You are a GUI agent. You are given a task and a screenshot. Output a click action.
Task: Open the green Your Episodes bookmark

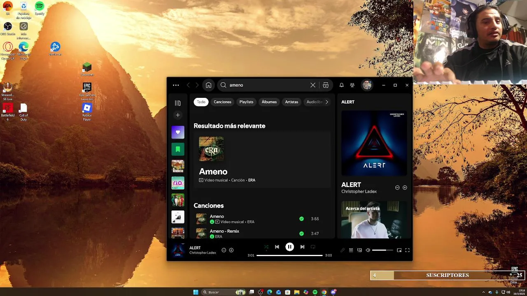point(178,149)
